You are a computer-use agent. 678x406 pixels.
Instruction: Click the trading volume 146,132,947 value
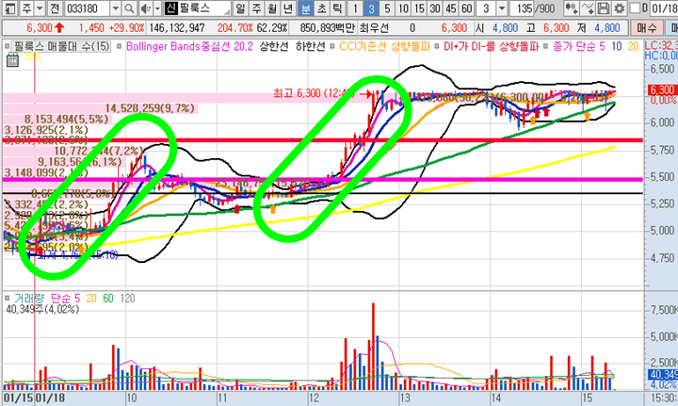pos(177,28)
